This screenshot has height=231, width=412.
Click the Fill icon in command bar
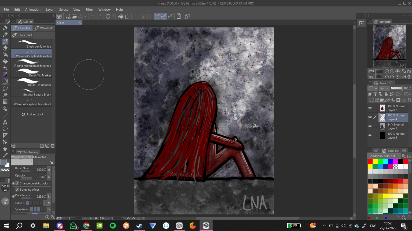pos(121,16)
